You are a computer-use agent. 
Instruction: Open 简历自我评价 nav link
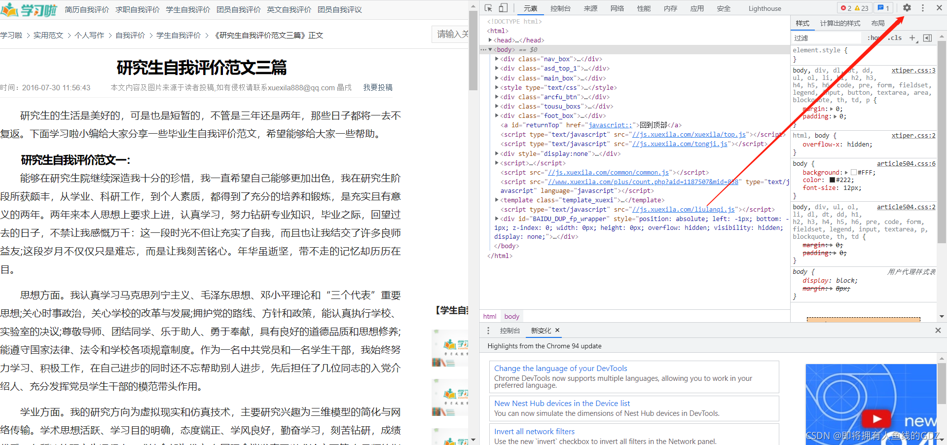point(87,9)
